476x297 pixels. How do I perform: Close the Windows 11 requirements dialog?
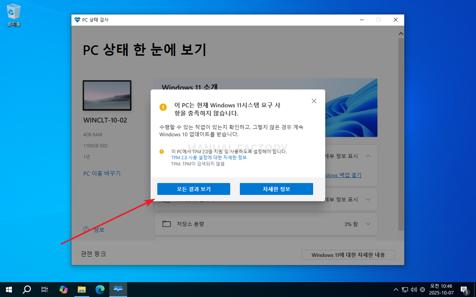point(314,101)
